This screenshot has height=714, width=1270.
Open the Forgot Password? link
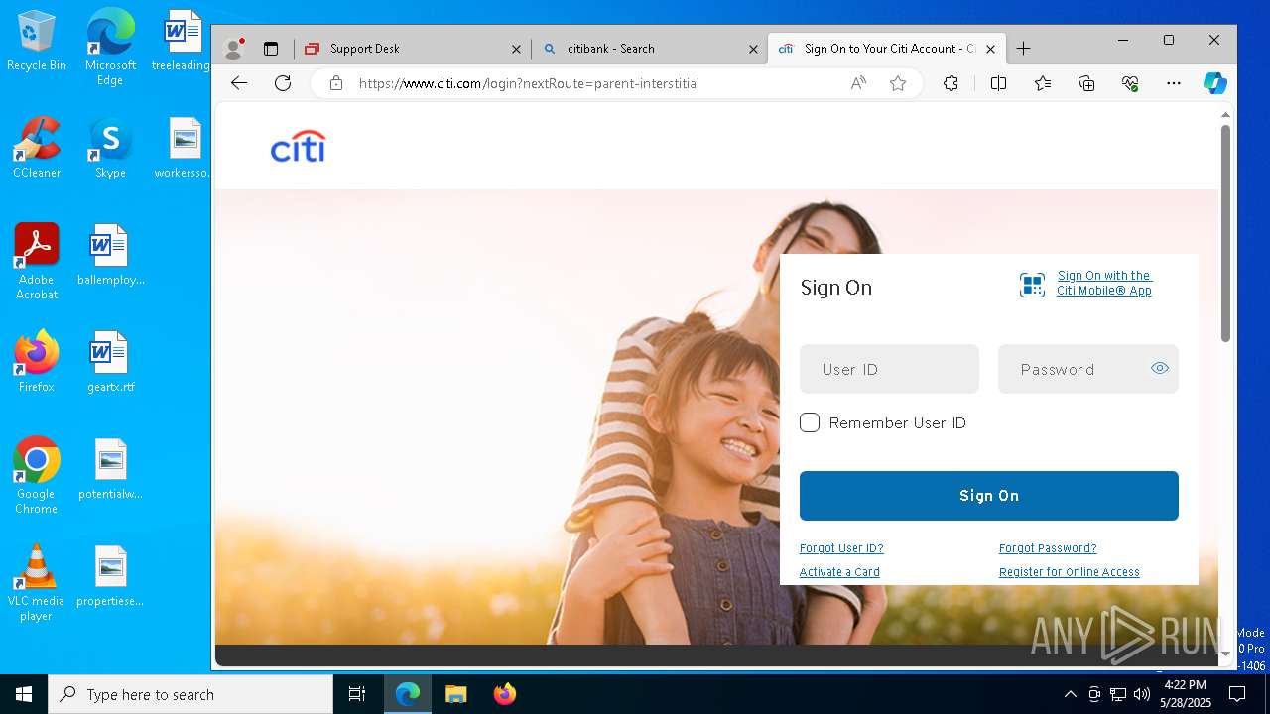coord(1048,548)
